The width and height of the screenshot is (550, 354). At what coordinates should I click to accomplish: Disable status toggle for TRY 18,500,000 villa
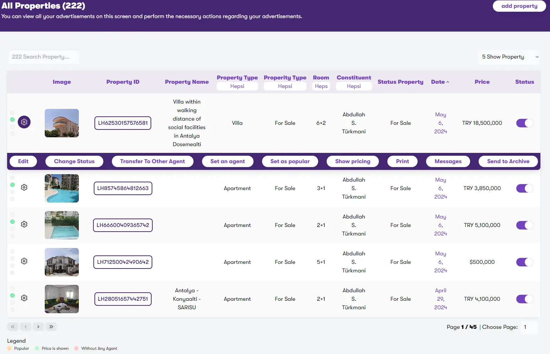point(524,123)
